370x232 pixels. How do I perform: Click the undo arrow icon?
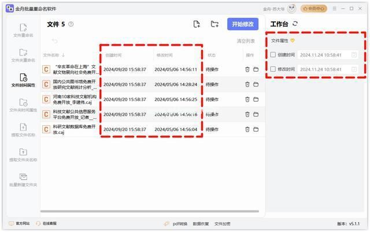coord(55,41)
